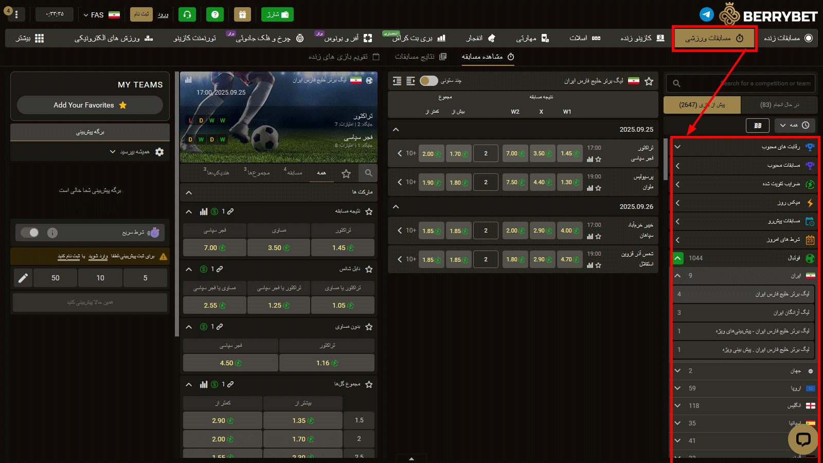
Task: Click the green question mark help icon
Action: click(x=215, y=14)
